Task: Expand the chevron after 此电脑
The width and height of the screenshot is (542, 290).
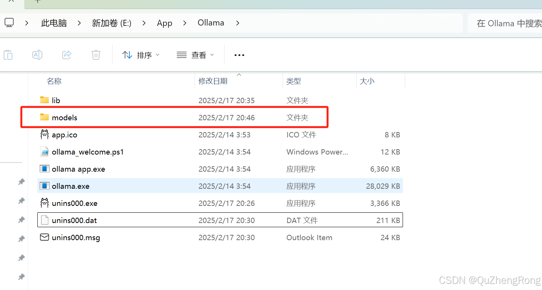Action: 79,23
